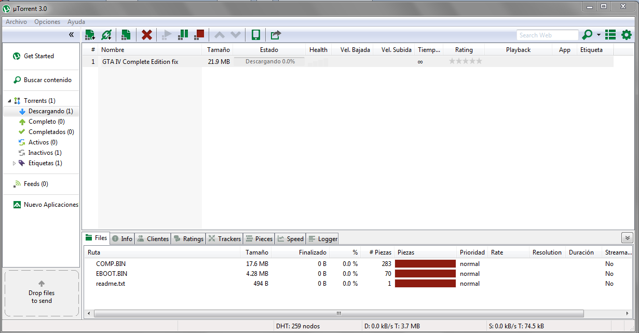The image size is (639, 333).
Task: Switch to the Trackers tab
Action: click(x=224, y=239)
